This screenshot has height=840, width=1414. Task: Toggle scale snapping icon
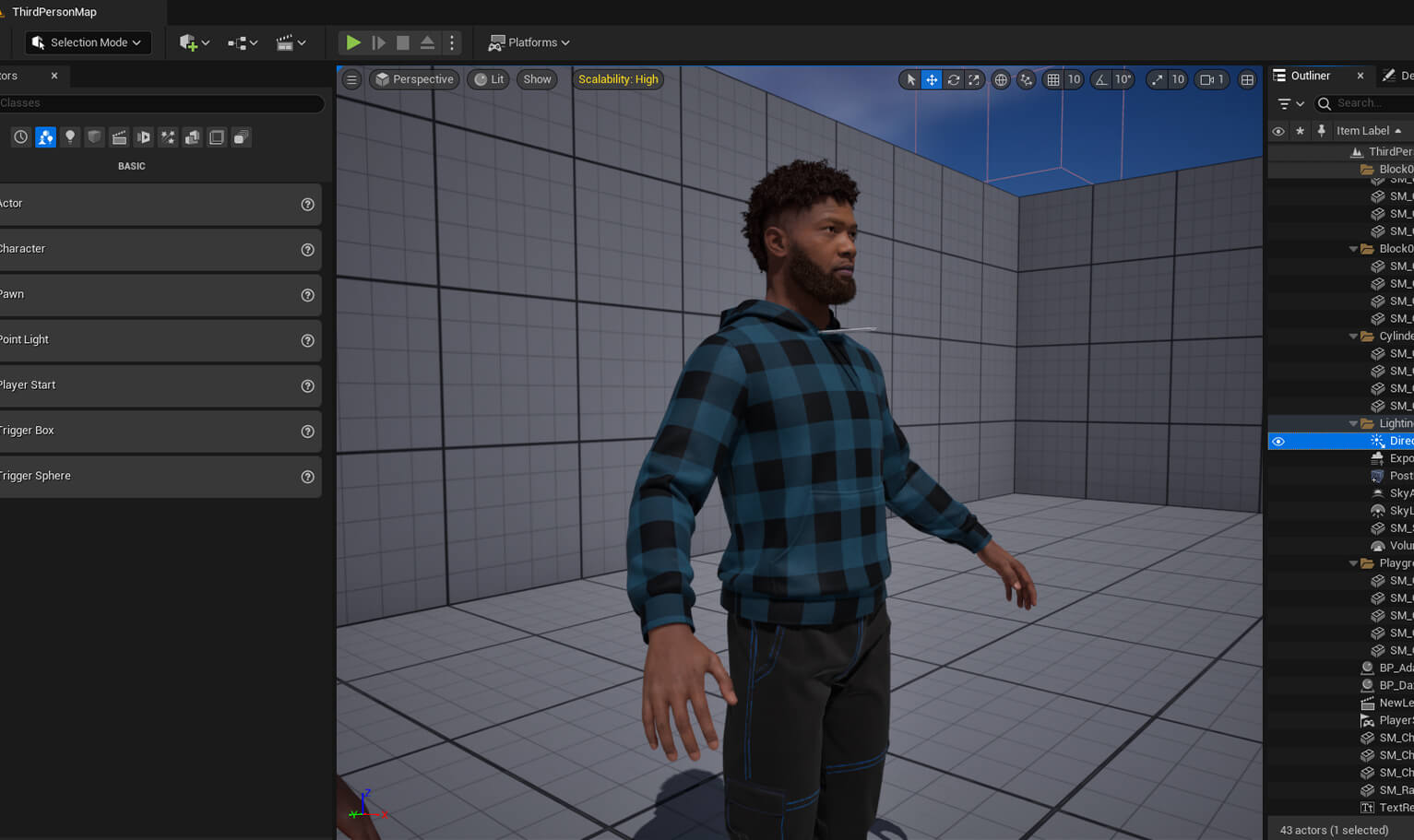click(x=1158, y=80)
